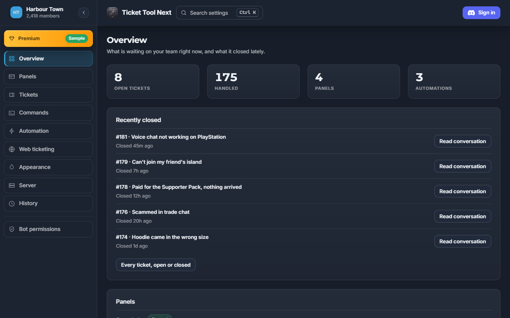Click the Closed 45m ago timestamp

coord(134,146)
